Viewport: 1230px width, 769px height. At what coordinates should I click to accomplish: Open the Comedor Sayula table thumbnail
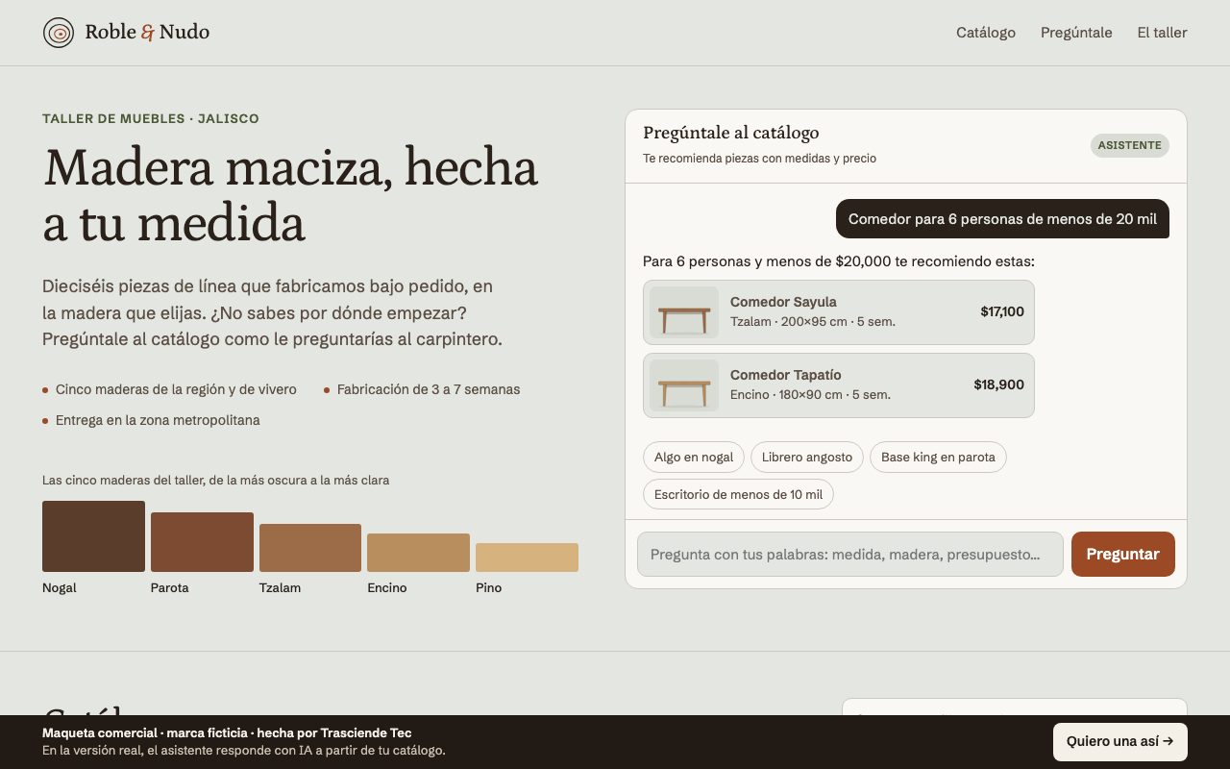pyautogui.click(x=684, y=312)
